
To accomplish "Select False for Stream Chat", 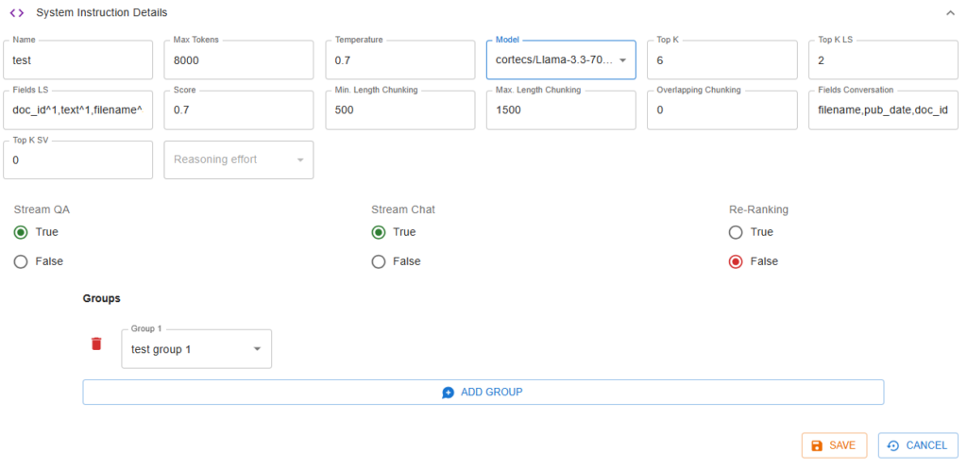I will coord(379,261).
